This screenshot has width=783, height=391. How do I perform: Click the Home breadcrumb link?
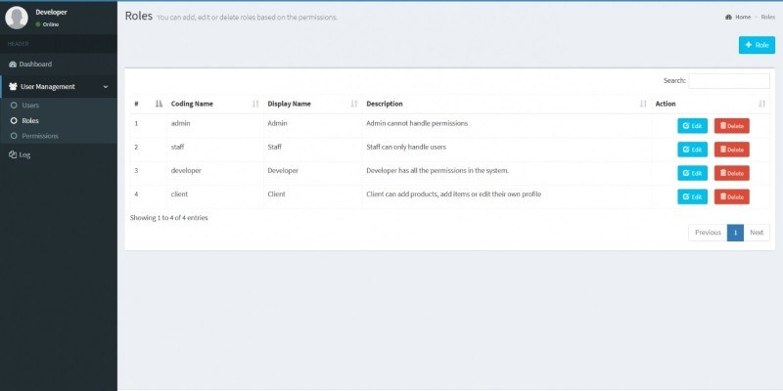tap(742, 18)
